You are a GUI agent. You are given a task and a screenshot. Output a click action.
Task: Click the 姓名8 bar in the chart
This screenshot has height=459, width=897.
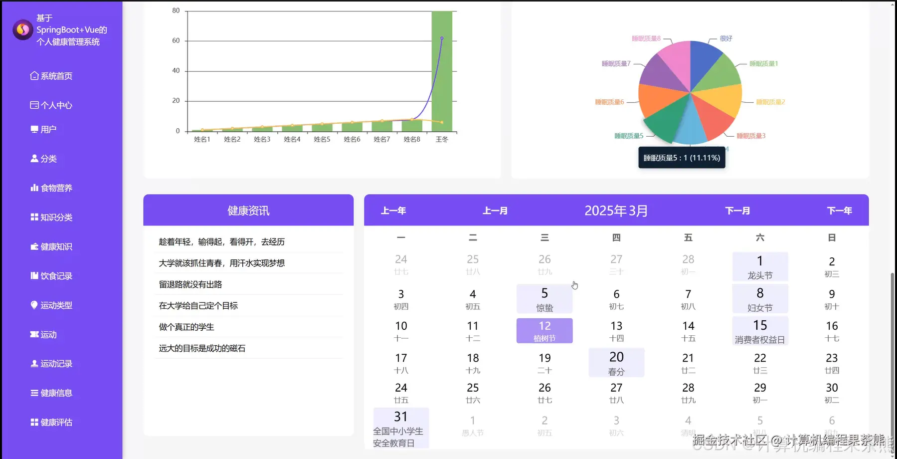[x=412, y=125]
